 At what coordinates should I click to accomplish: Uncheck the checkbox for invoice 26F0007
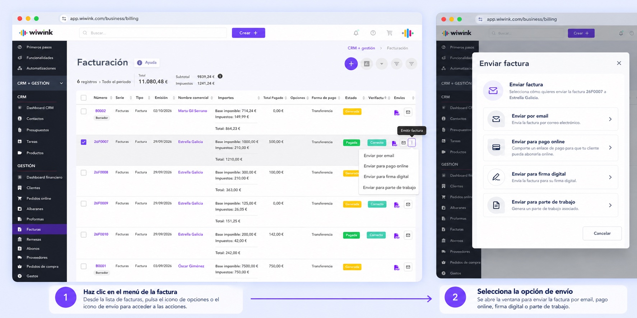(84, 142)
